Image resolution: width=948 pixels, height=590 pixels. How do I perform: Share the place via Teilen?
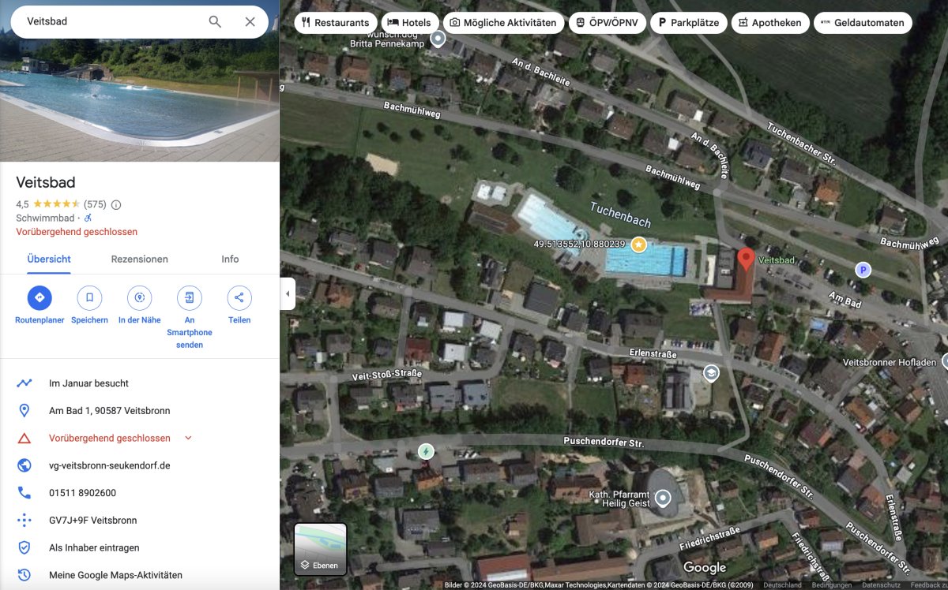coord(239,297)
